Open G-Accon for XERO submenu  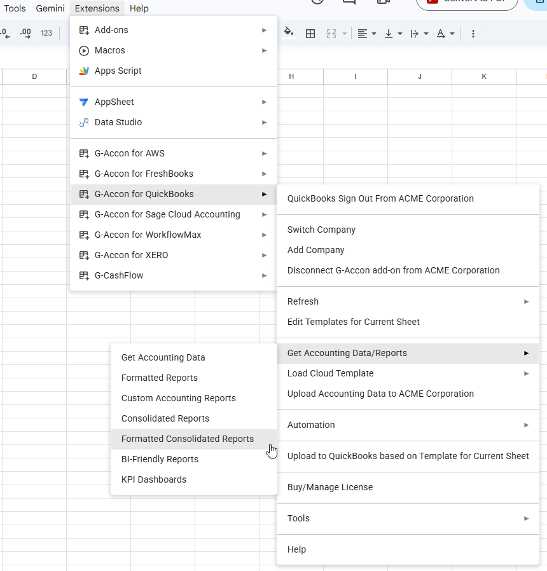[x=174, y=255]
